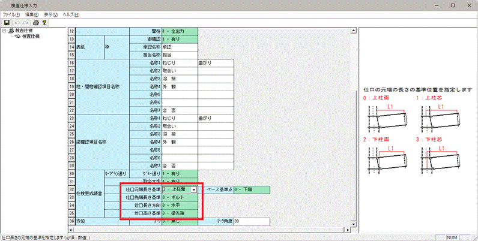
Task: Open the 仕口元端長さ基準 dropdown arrow
Action: (193, 189)
